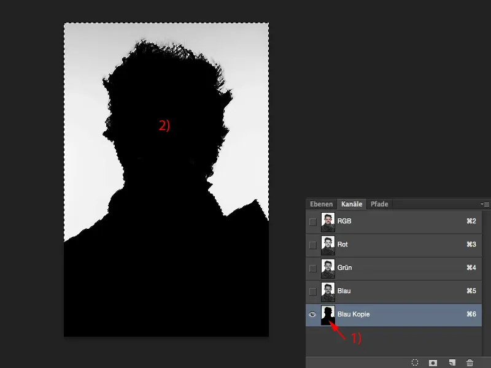Load channel as selection icon
491x368 pixels.
tap(415, 362)
